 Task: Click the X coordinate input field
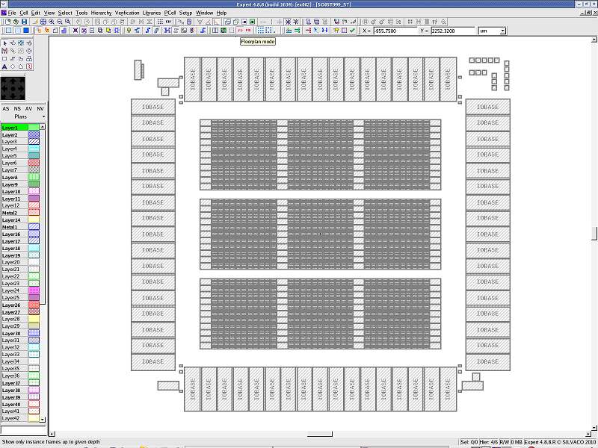395,31
